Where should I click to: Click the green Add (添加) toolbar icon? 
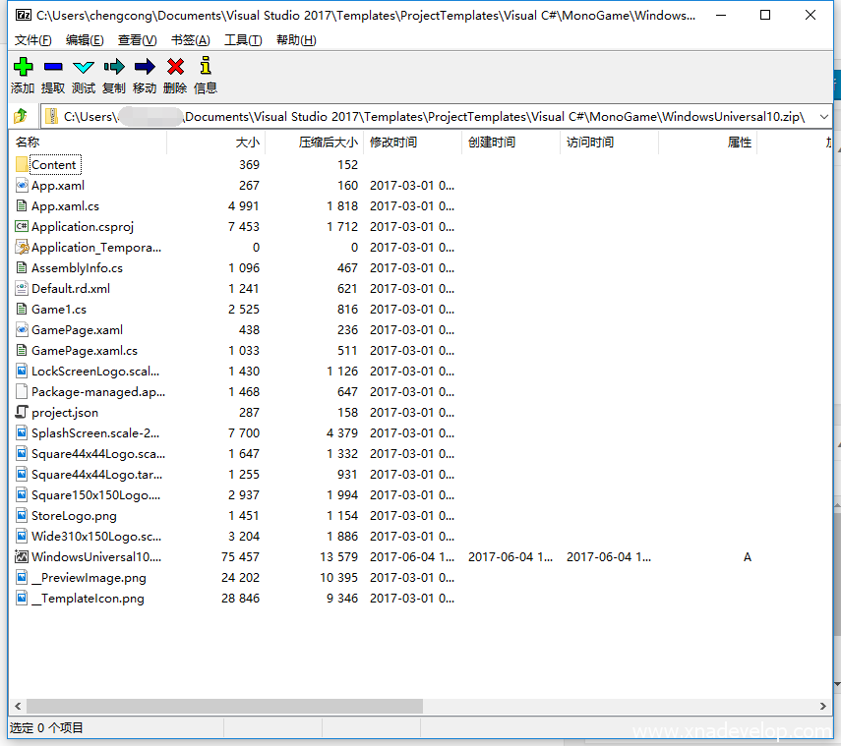[23, 67]
